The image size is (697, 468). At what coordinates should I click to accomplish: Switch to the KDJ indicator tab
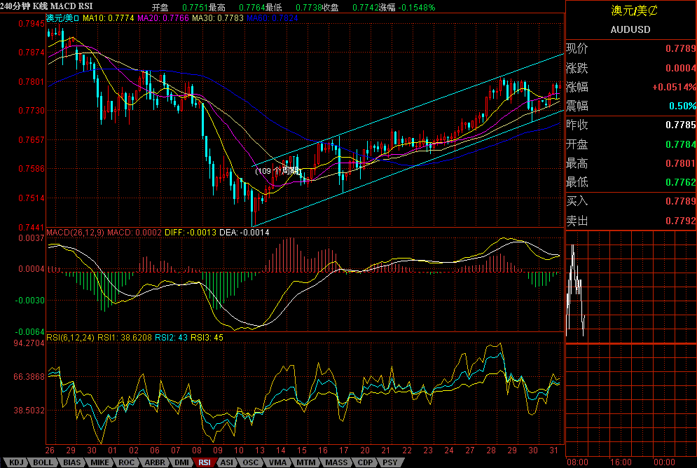[x=15, y=462]
